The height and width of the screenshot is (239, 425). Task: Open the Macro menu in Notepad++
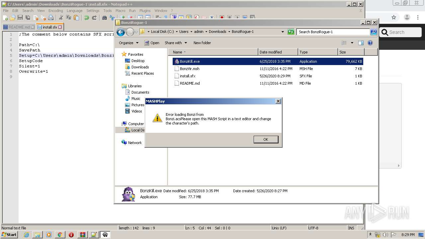click(120, 11)
